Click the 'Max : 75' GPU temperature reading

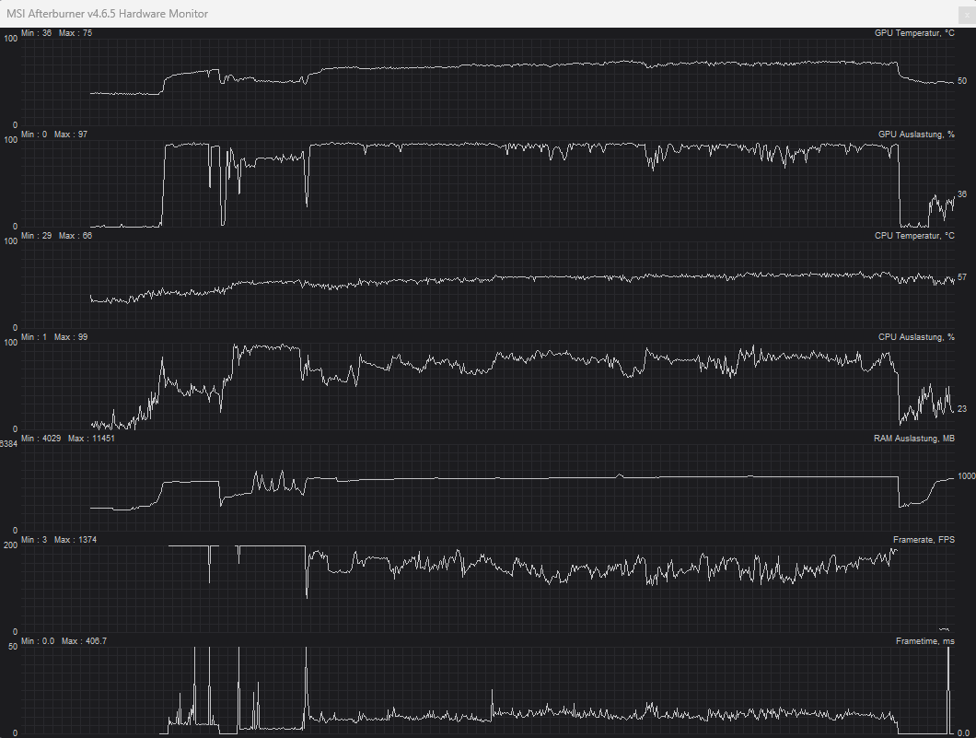click(76, 33)
